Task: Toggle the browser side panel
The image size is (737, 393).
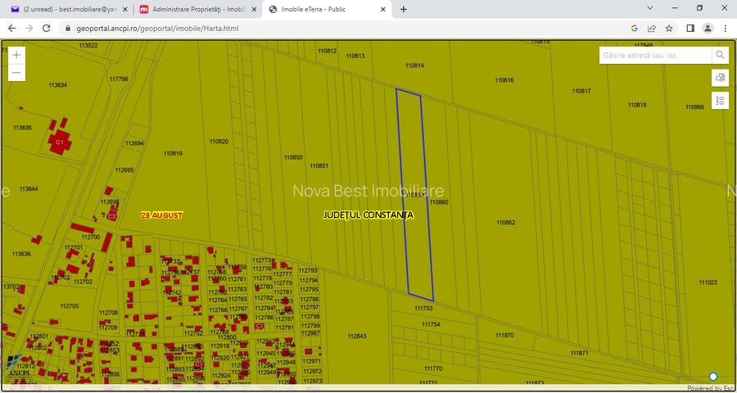Action: coord(690,28)
